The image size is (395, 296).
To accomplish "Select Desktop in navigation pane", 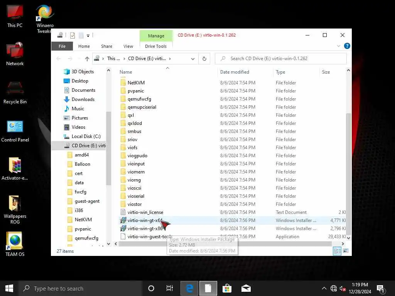I will pos(79,81).
